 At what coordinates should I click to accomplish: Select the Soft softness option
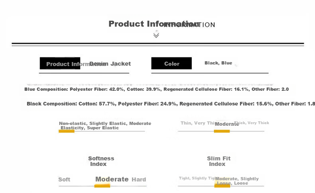click(64, 179)
